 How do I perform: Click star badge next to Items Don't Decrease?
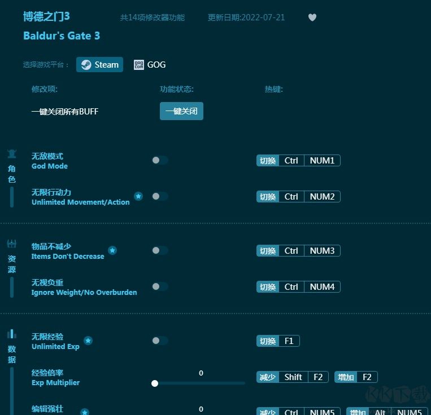112,250
